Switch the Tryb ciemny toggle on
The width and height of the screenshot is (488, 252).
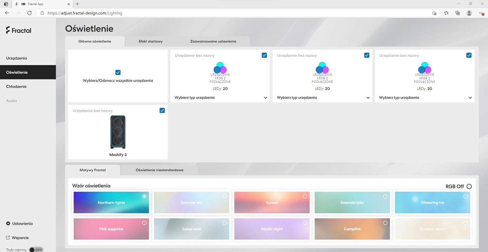point(36,250)
